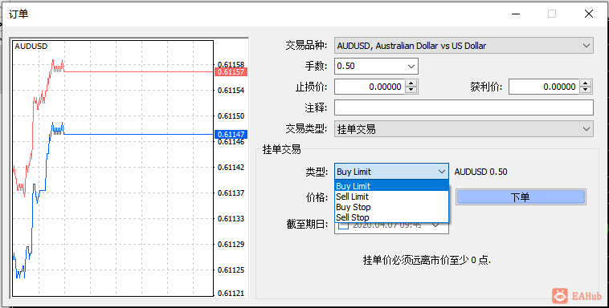Minimize the 订单 order window
Screen dimensions: 609x308
point(516,14)
